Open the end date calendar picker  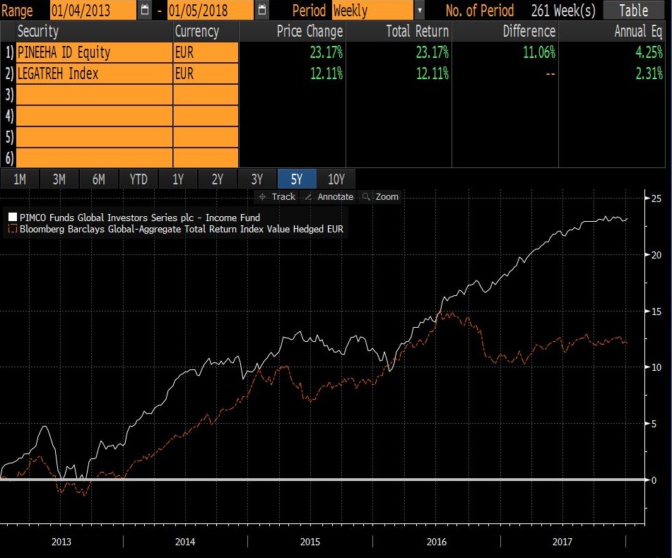[262, 9]
